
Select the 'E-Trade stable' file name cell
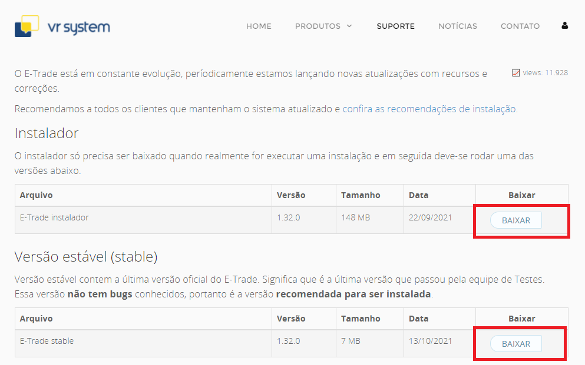click(x=143, y=344)
